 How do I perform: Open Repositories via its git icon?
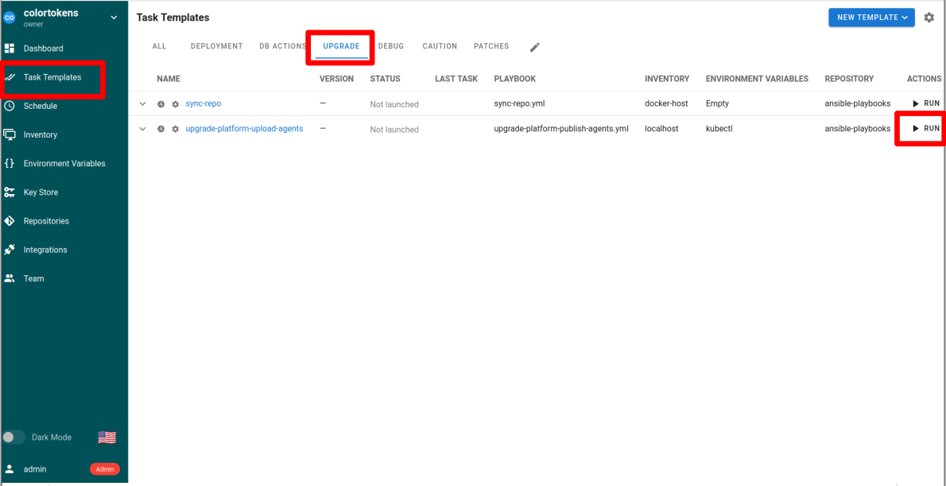coord(10,221)
